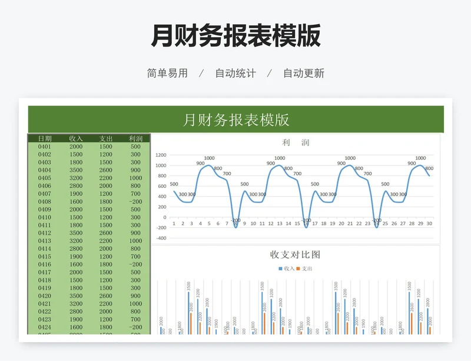
Task: Click the date cell 0410
Action: (x=45, y=217)
